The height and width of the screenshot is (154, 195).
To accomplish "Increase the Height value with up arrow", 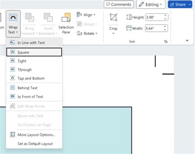I will click(x=165, y=16).
